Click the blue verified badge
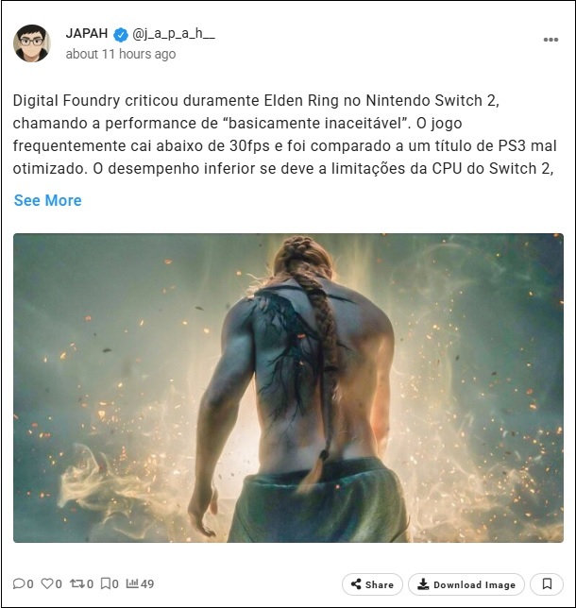This screenshot has width=576, height=608. (121, 35)
